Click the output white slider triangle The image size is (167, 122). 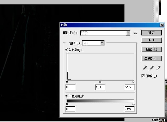click(x=133, y=104)
